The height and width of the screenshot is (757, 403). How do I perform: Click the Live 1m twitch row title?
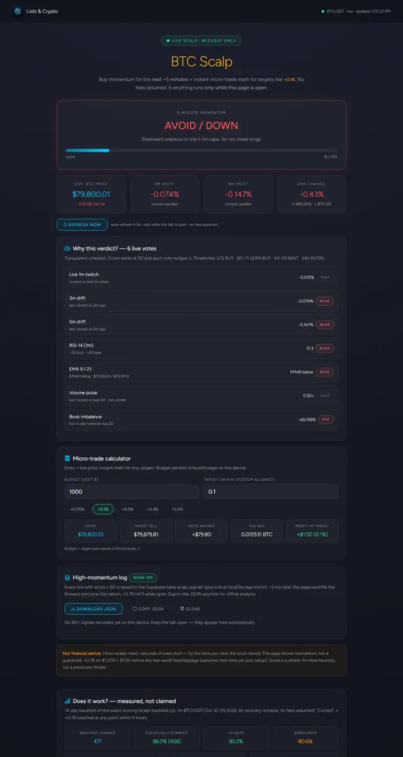point(84,274)
